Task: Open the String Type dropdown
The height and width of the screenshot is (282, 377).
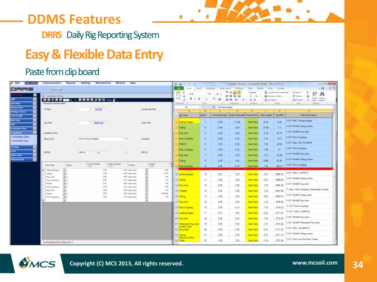Action: coord(124,139)
